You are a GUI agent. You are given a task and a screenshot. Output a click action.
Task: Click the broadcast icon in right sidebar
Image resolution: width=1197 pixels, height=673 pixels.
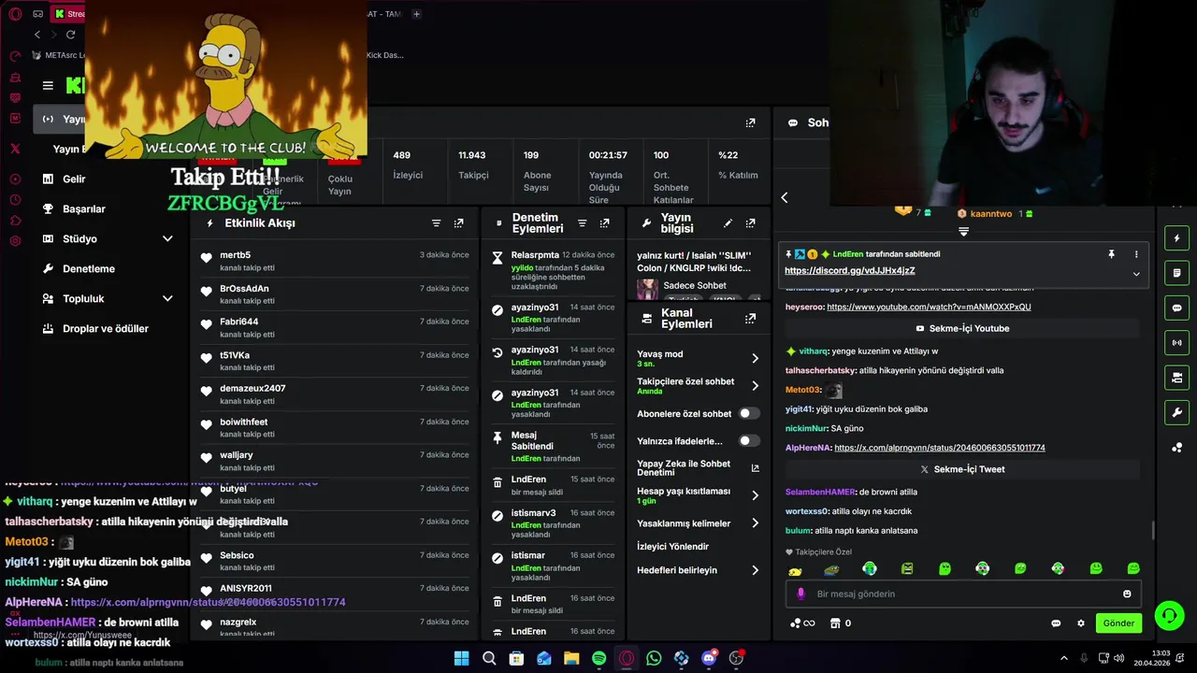pos(1176,343)
